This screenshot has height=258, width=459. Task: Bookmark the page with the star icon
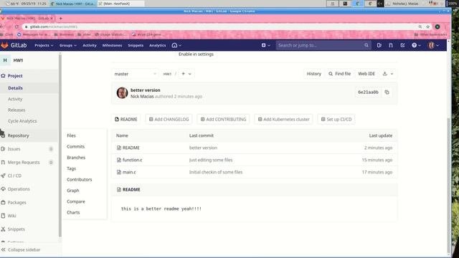[x=428, y=27]
